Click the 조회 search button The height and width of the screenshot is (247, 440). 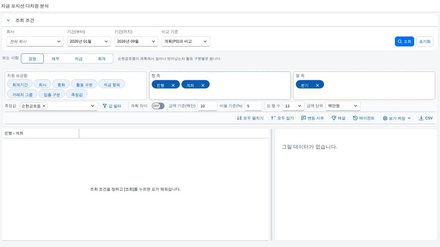404,41
